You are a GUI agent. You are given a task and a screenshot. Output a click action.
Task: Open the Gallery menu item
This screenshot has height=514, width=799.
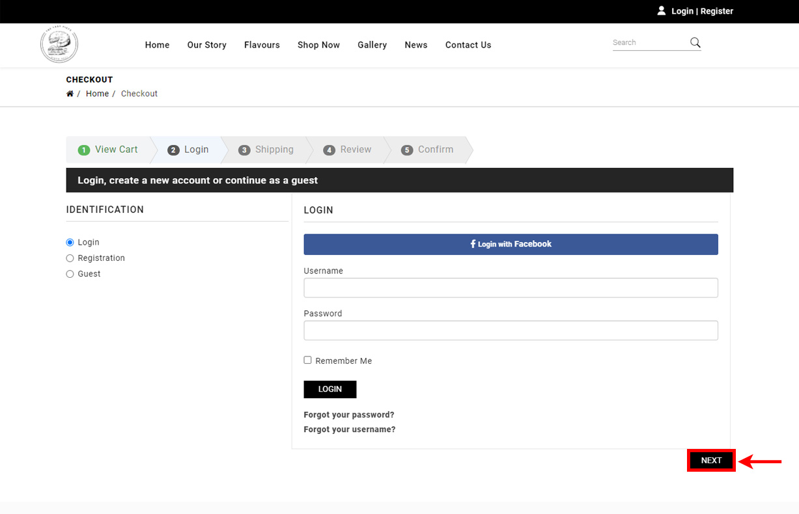point(372,45)
